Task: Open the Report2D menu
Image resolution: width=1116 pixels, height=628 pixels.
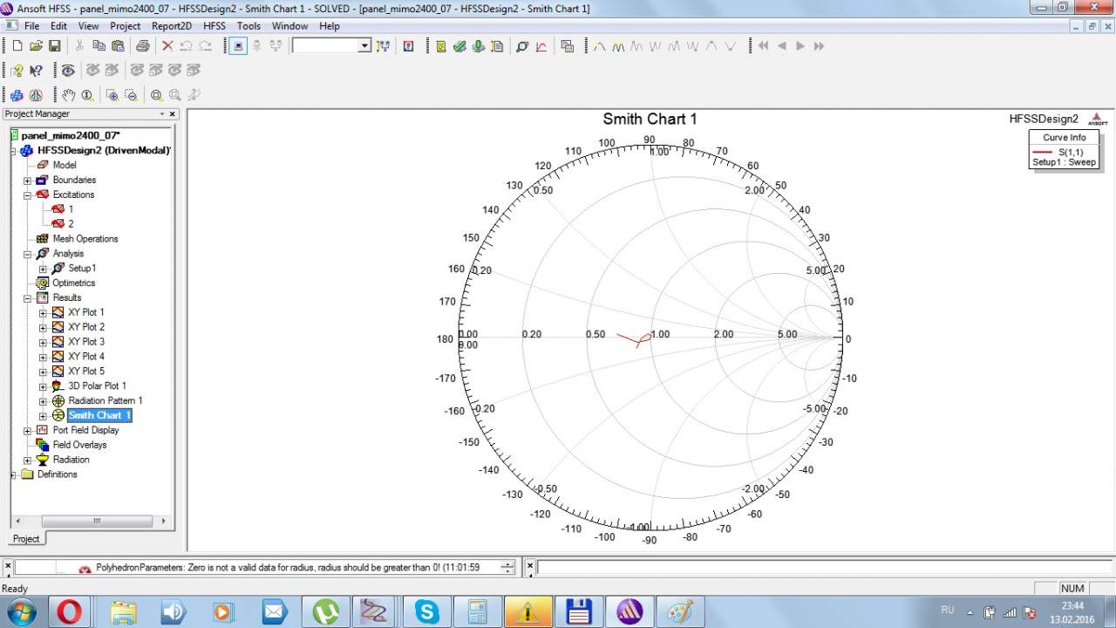Action: [171, 26]
